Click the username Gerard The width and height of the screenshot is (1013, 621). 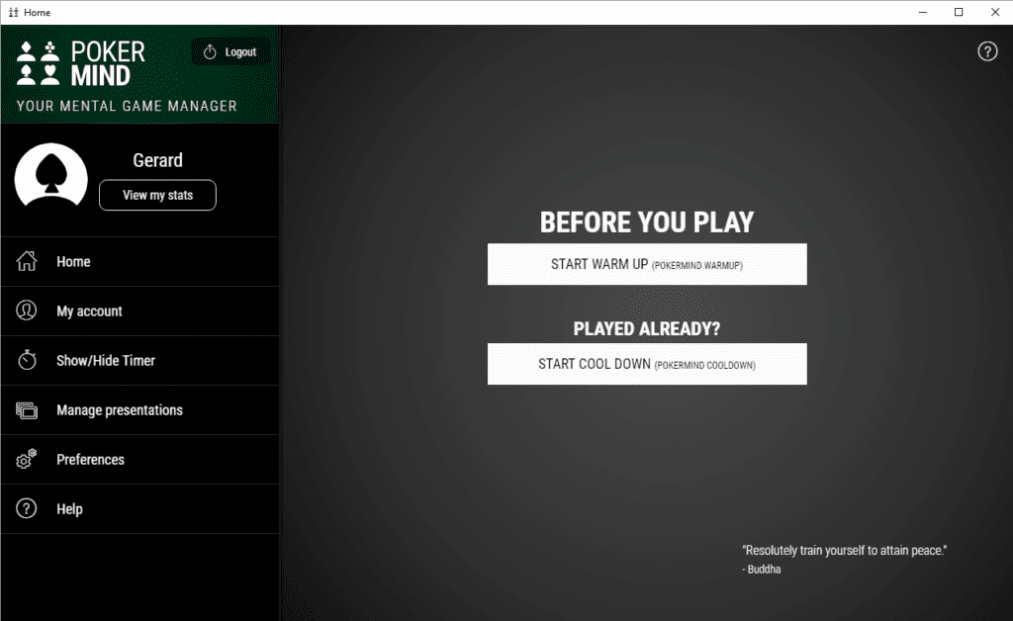coord(157,160)
